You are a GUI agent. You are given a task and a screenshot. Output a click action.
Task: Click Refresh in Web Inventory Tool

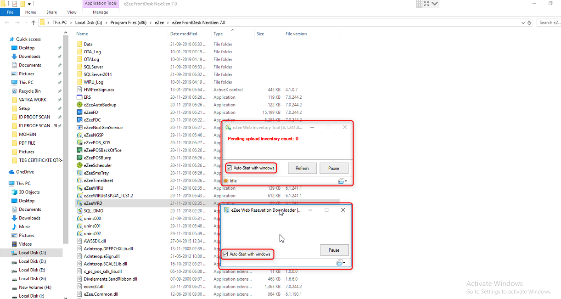[x=302, y=168]
